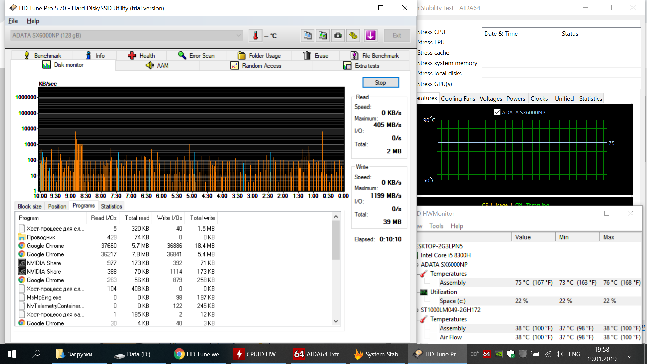Viewport: 647px width, 364px height.
Task: Click the thermometer temperature icon
Action: [x=255, y=35]
